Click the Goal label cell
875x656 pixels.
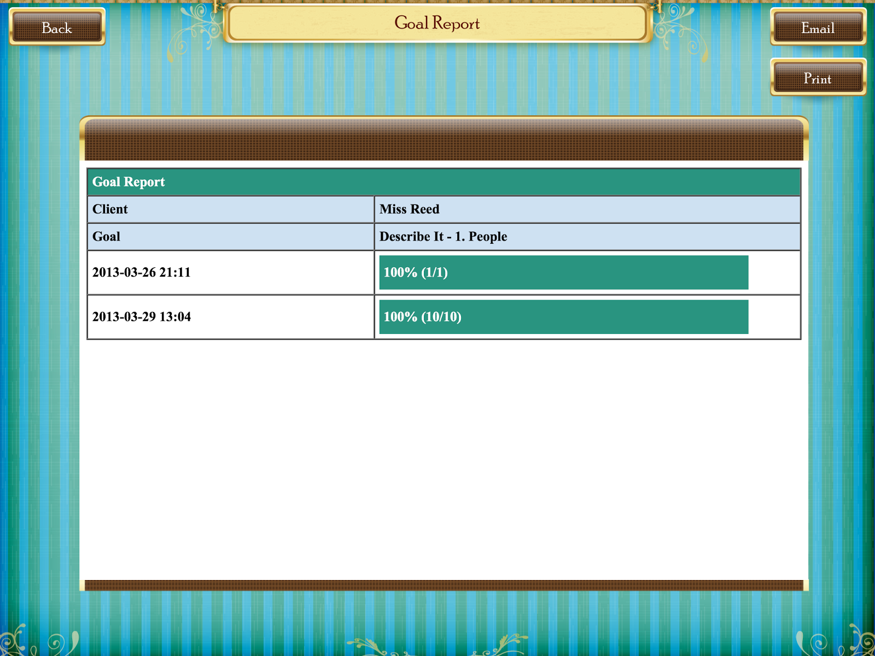(x=230, y=237)
